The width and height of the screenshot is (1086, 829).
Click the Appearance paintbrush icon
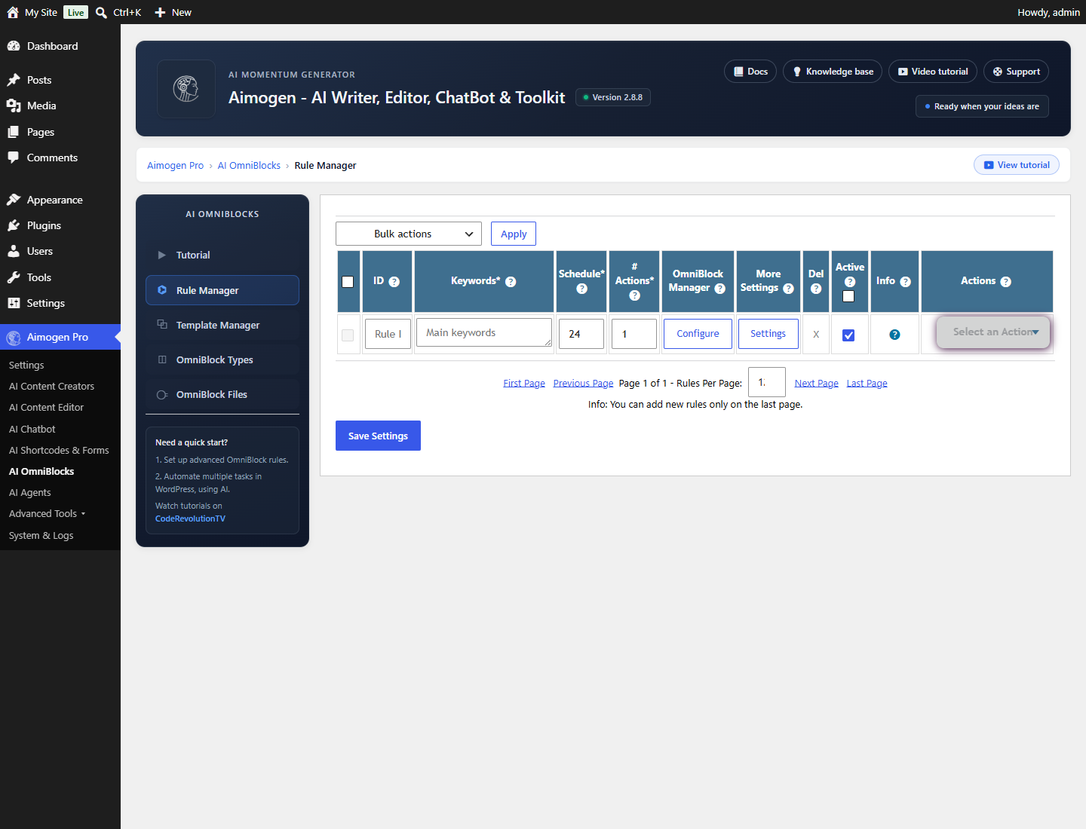(x=14, y=200)
